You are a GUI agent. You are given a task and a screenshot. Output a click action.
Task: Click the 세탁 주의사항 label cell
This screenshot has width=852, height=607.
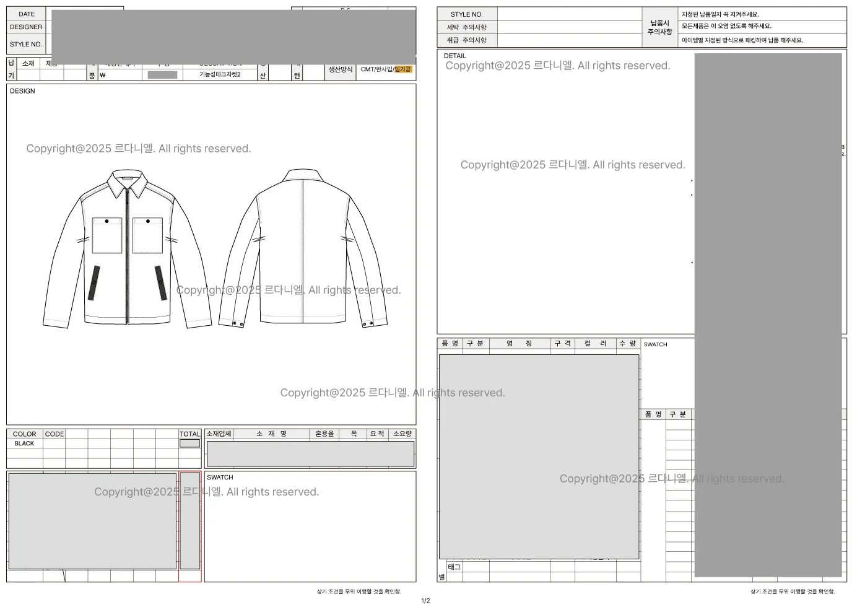[467, 27]
